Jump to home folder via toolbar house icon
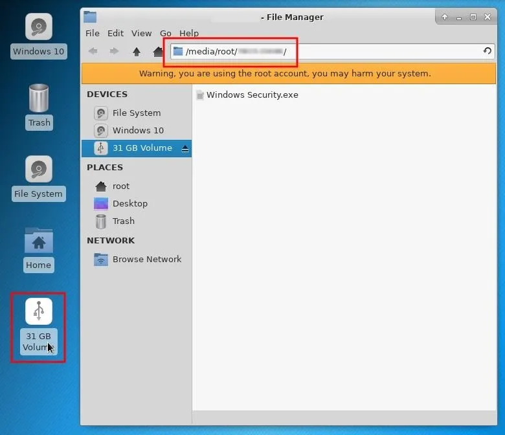505x435 pixels. pyautogui.click(x=158, y=52)
